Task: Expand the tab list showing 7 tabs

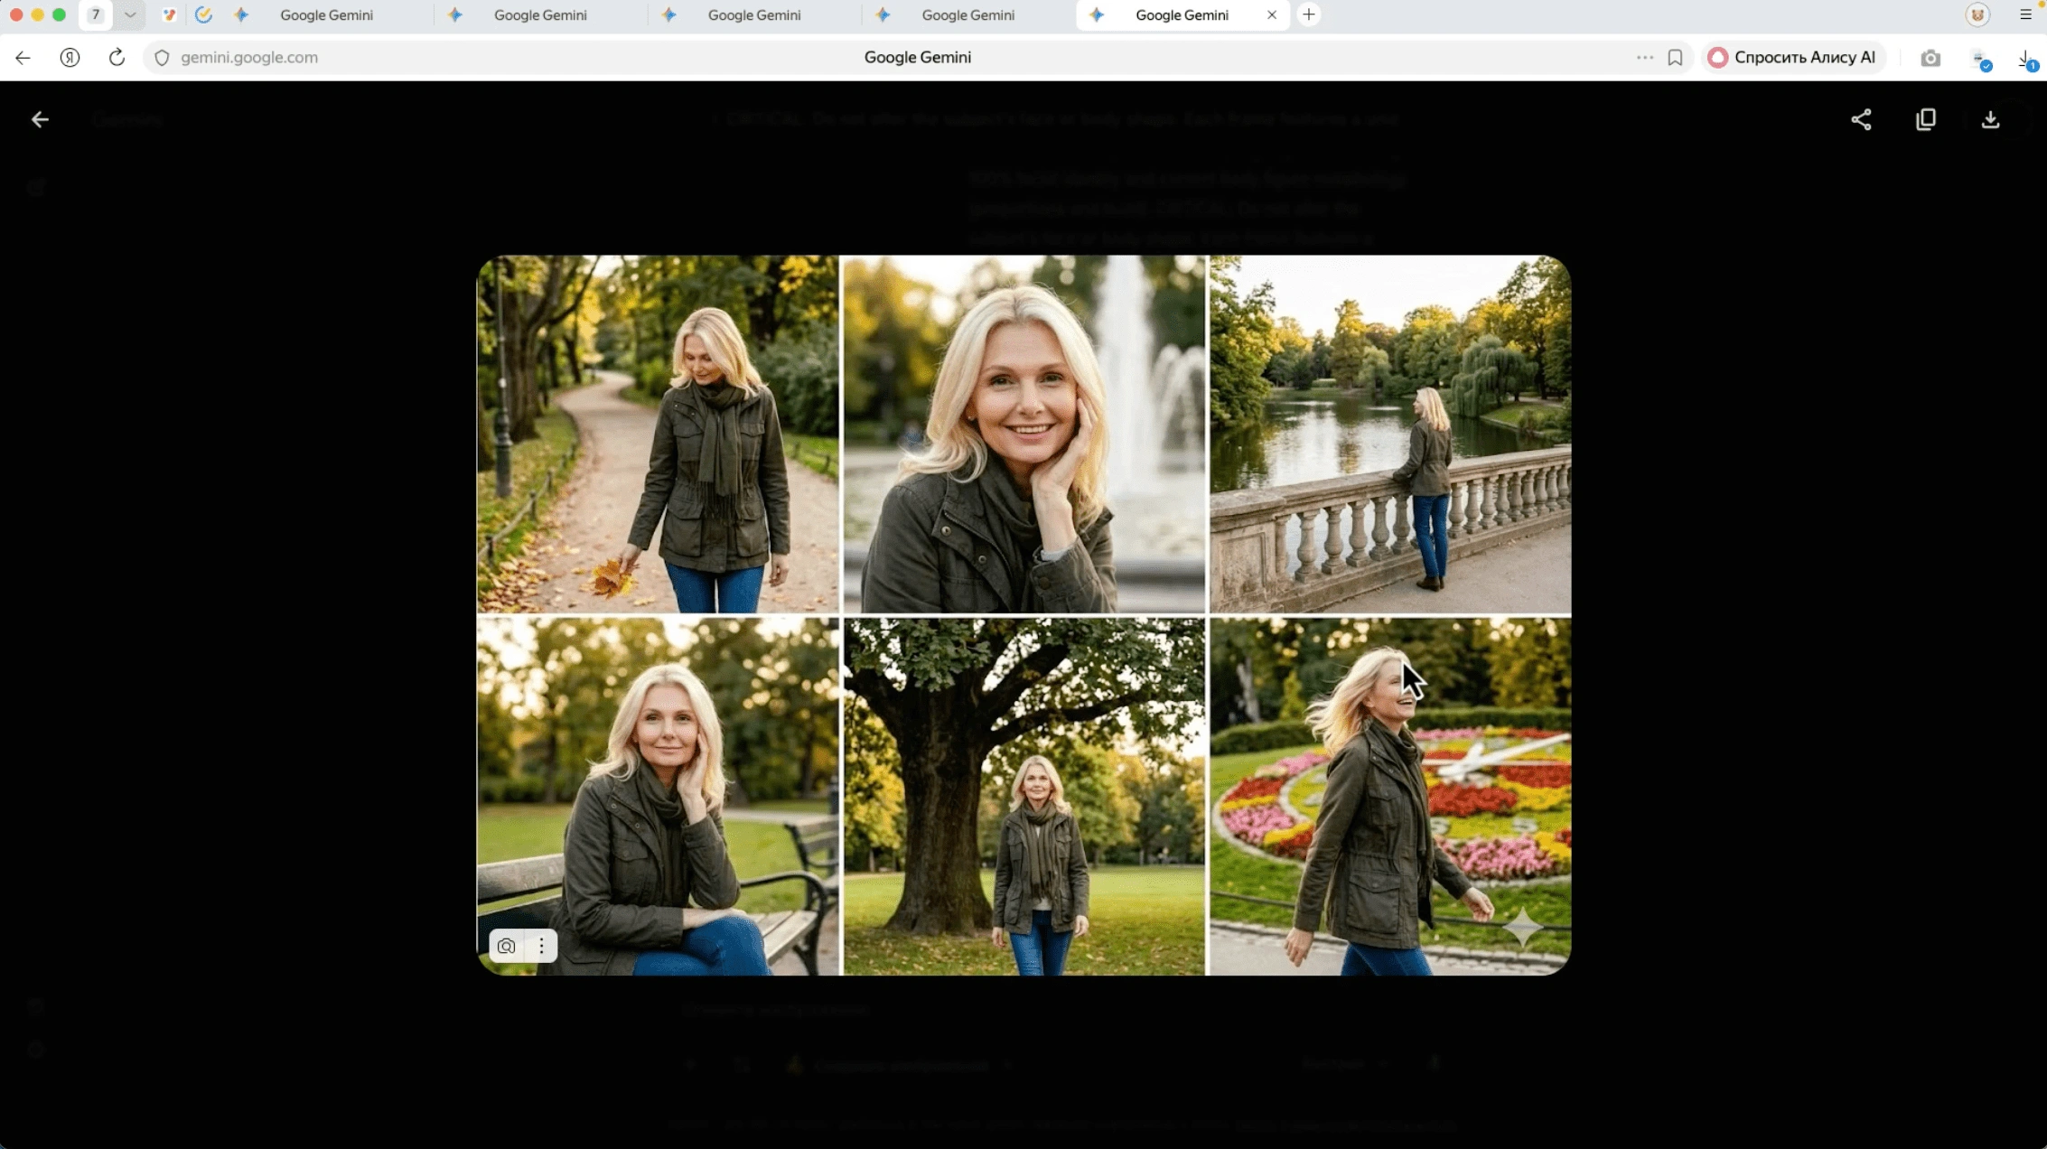Action: pos(129,14)
